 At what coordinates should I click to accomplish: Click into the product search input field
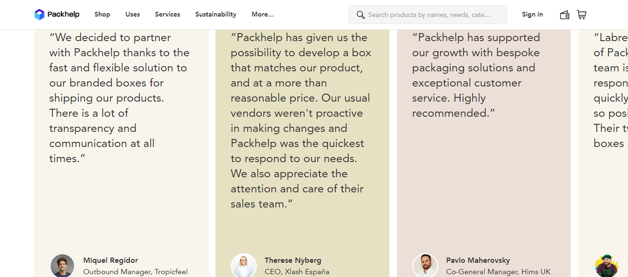[x=428, y=15]
